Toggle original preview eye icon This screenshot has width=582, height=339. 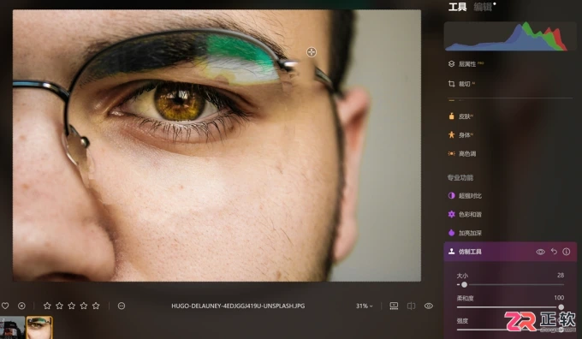click(429, 306)
